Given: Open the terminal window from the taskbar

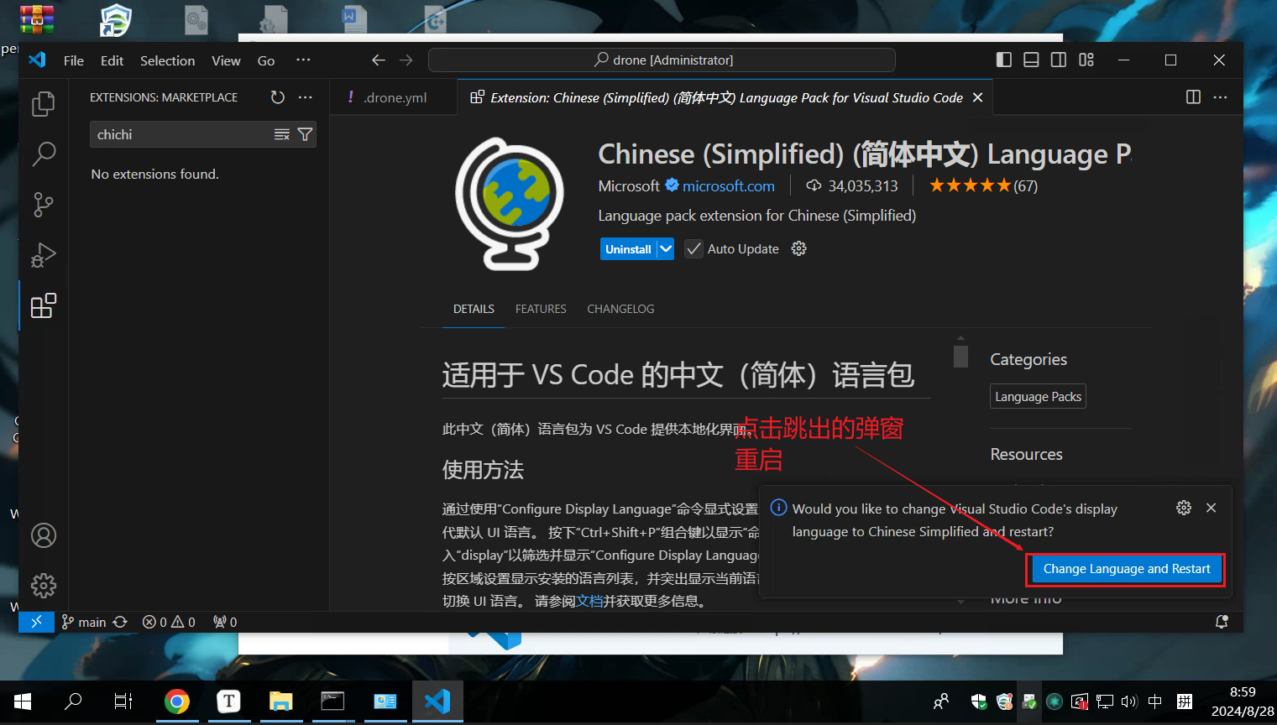Looking at the screenshot, I should pos(332,702).
